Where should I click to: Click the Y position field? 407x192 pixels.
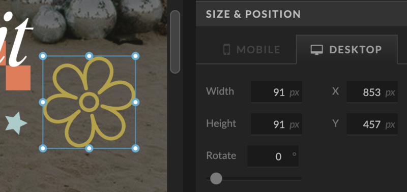click(372, 124)
